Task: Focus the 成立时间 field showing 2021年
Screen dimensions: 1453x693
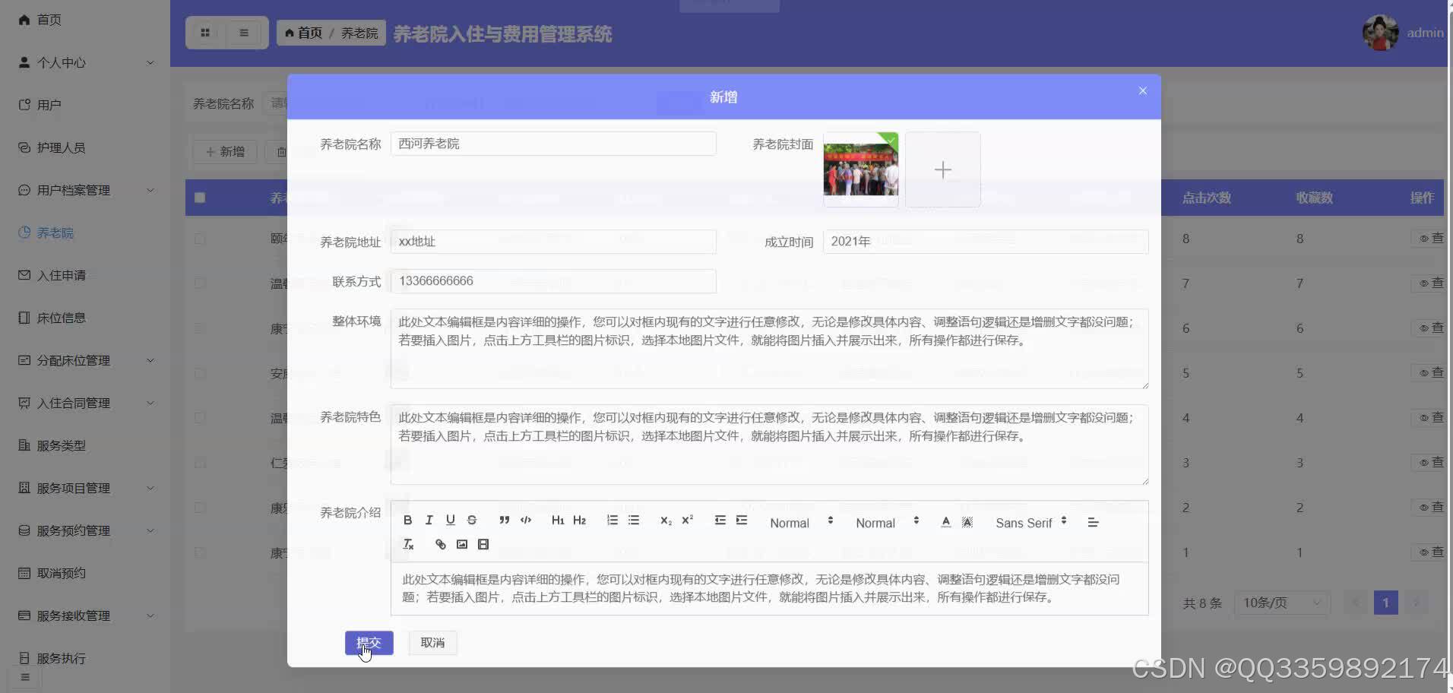Action: [985, 242]
